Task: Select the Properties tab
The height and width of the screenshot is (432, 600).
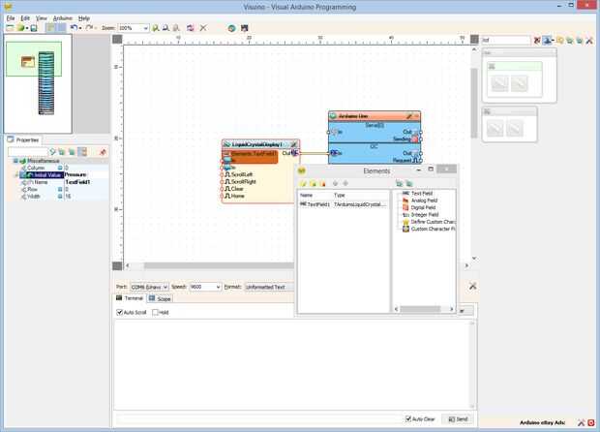Action: click(23, 139)
